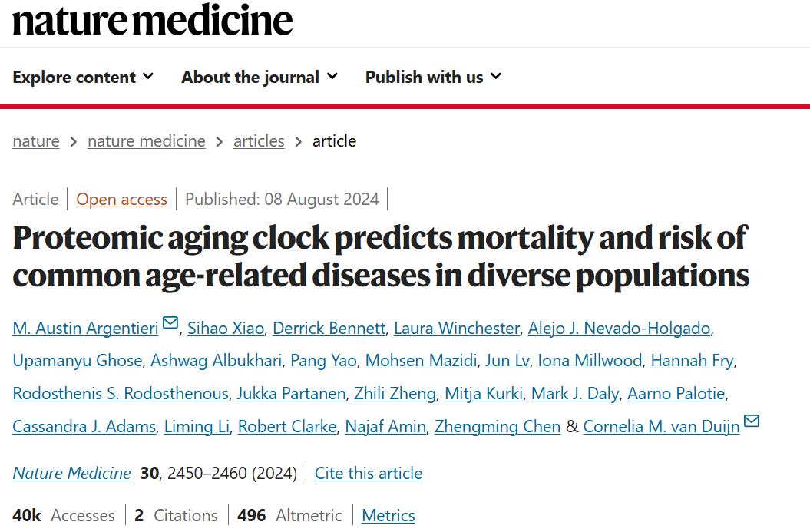Go to nature breadcrumb link

coord(36,141)
